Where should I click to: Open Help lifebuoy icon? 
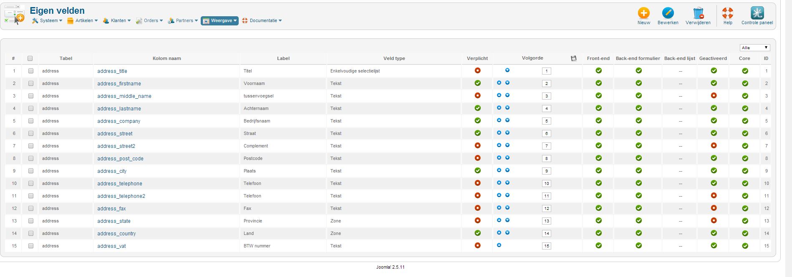(728, 13)
